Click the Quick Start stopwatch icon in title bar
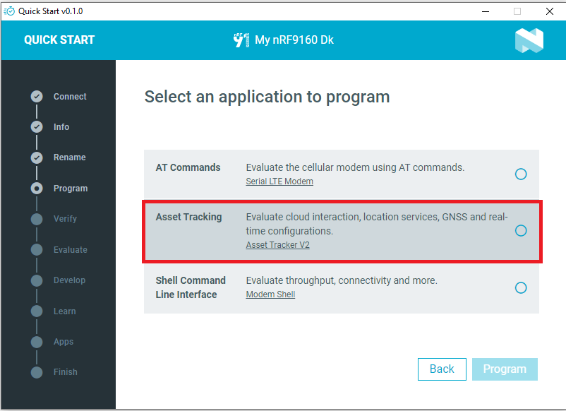Viewport: 566px width, 411px height. coord(9,11)
